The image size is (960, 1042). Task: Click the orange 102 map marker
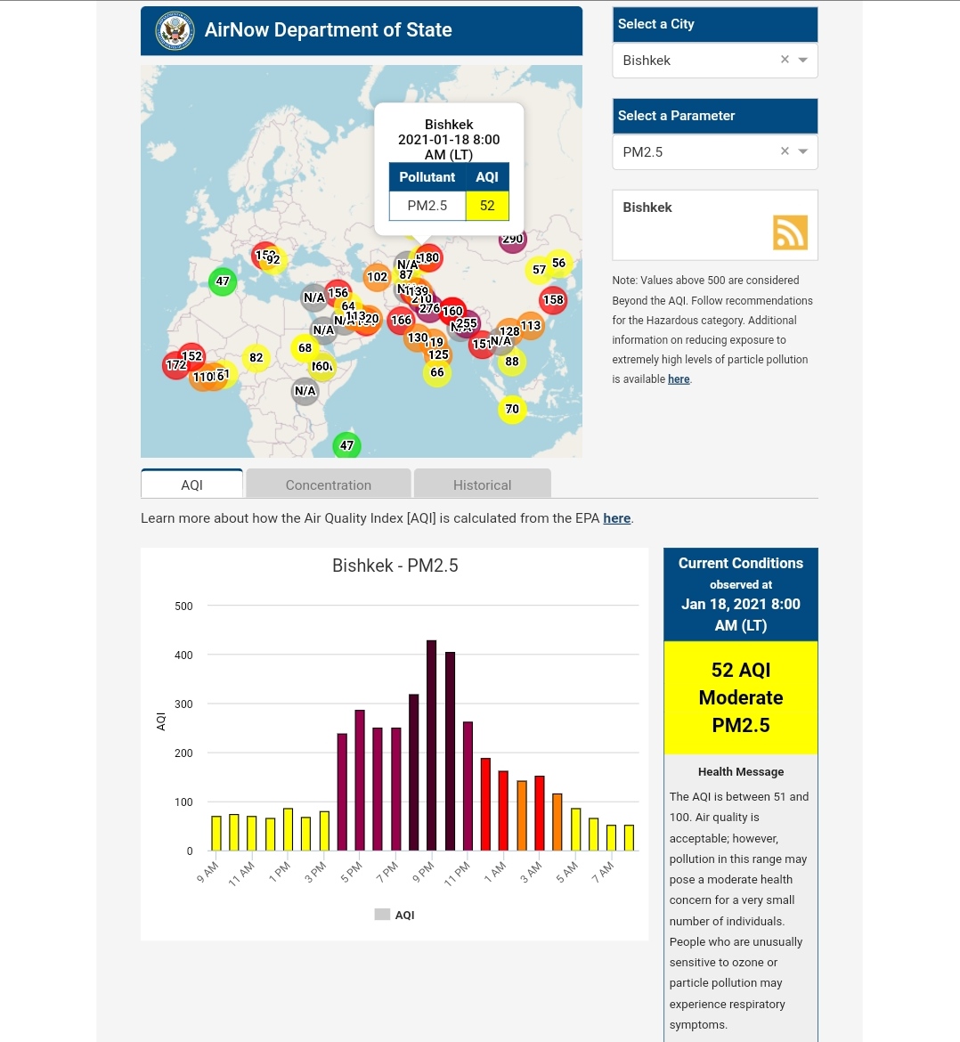tap(378, 277)
